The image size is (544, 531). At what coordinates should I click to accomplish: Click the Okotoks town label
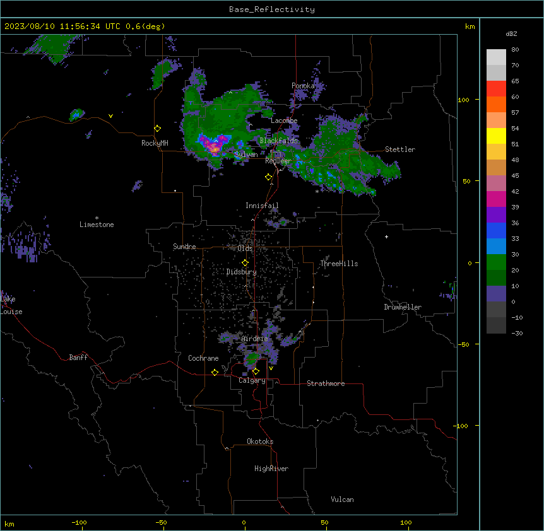[260, 441]
